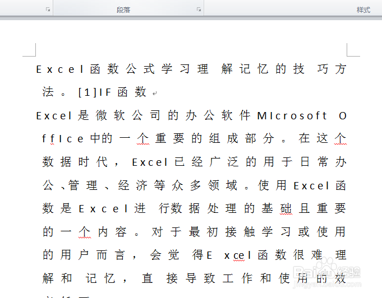Click the word "MIcrosoft" in the document

coord(292,115)
